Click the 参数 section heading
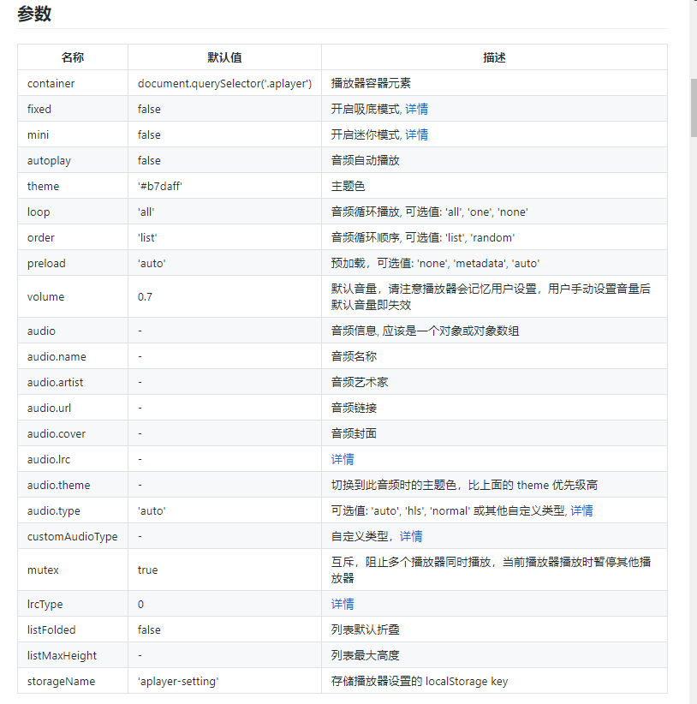 click(x=34, y=14)
